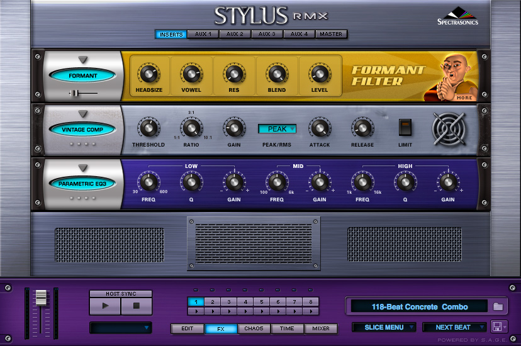Screen dimensions: 521x346
Task: Click the EQ MID GAIN knob
Action: click(x=319, y=182)
